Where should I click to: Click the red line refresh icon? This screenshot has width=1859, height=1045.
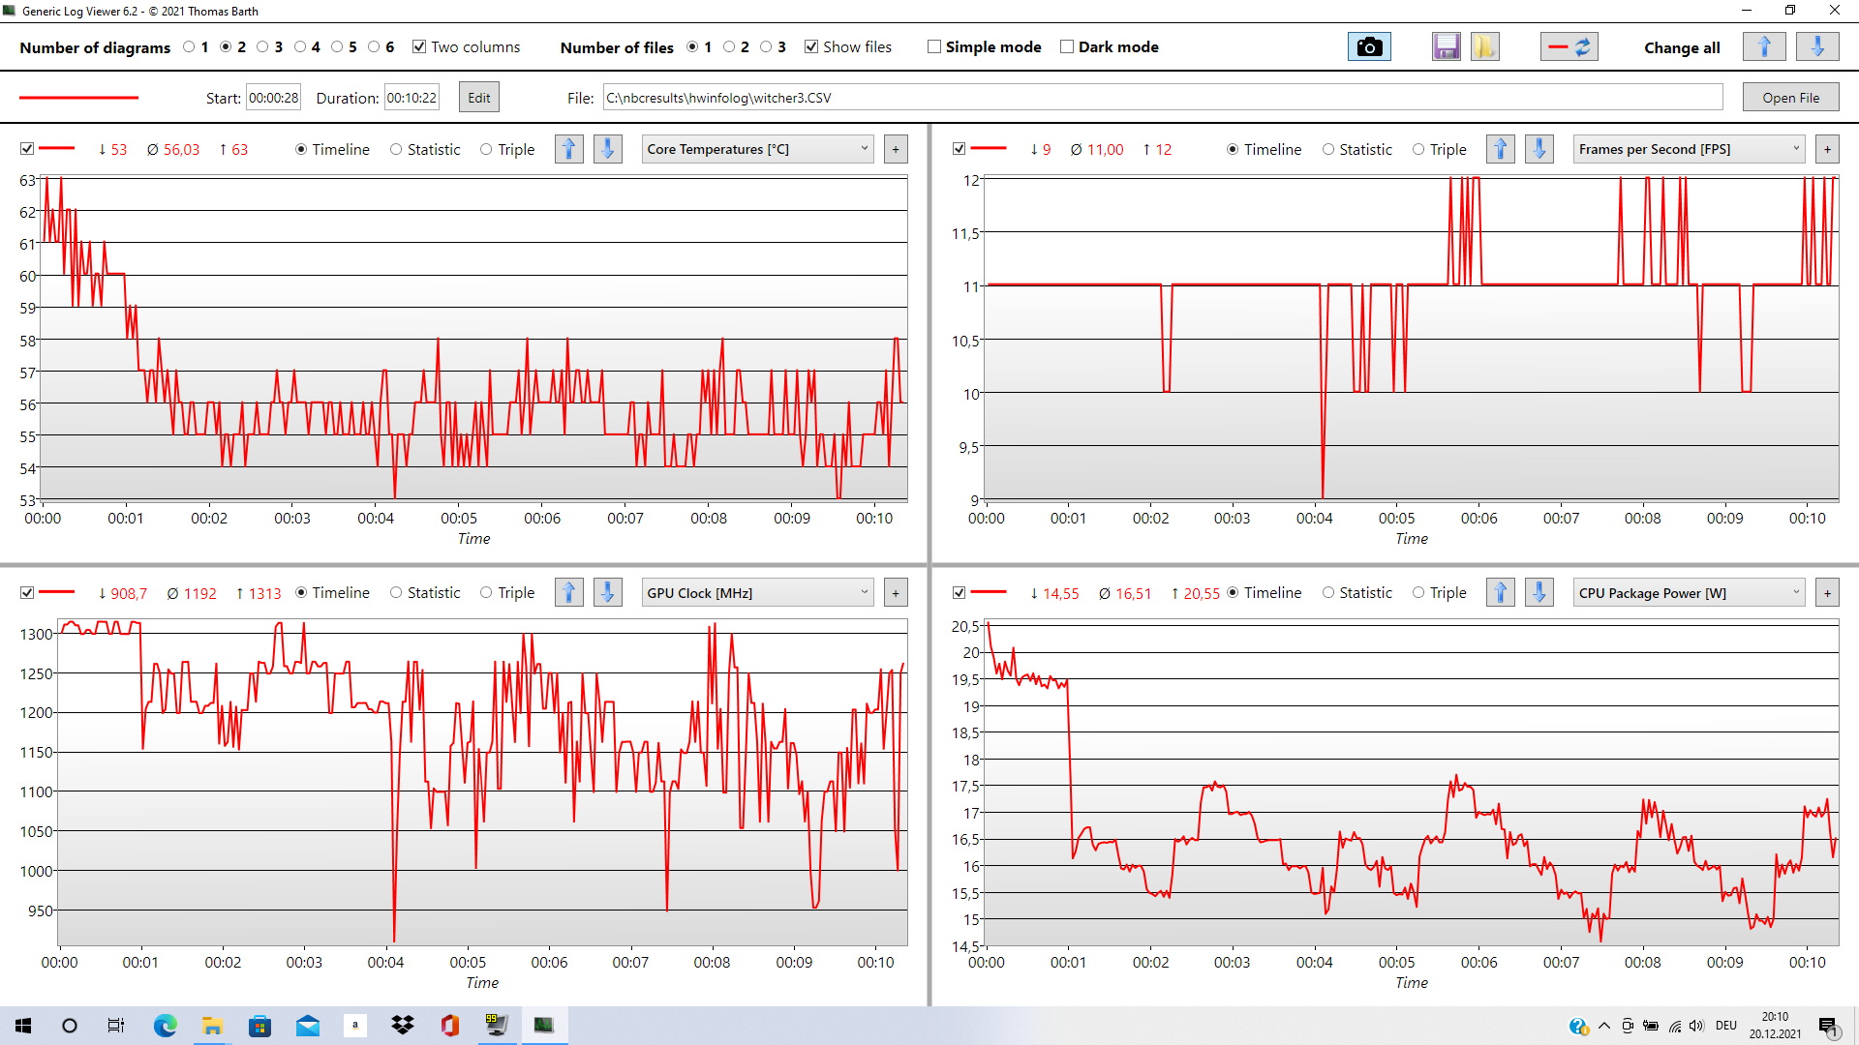[1569, 46]
